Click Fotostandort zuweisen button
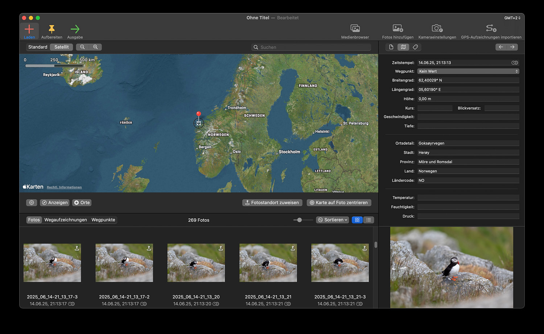Screen dimensions: 544x334 click(x=272, y=203)
